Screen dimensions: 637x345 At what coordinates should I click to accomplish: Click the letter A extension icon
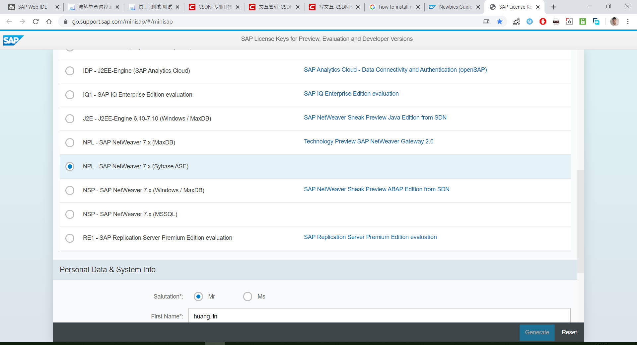click(569, 22)
